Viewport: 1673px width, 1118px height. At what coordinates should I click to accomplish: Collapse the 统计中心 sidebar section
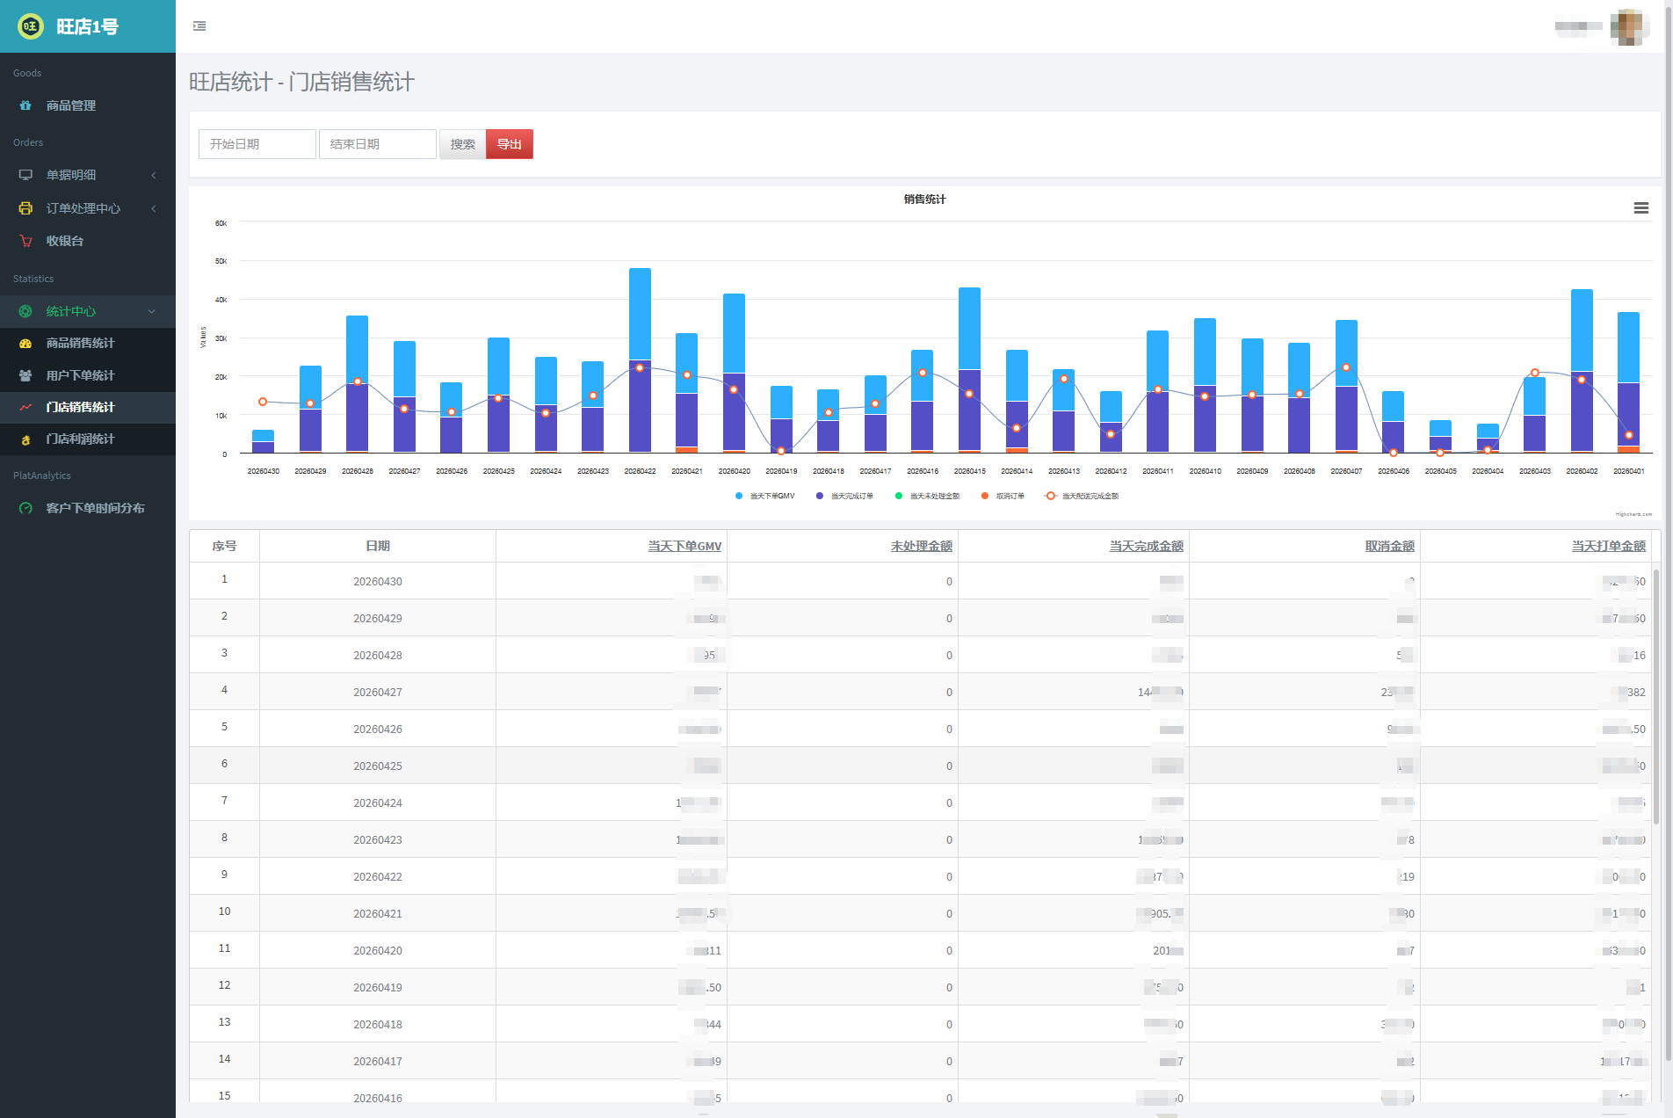[x=88, y=311]
